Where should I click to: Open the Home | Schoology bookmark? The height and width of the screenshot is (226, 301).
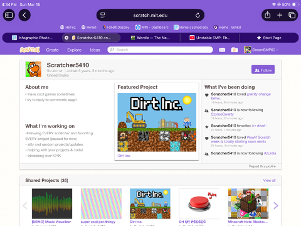(191, 27)
